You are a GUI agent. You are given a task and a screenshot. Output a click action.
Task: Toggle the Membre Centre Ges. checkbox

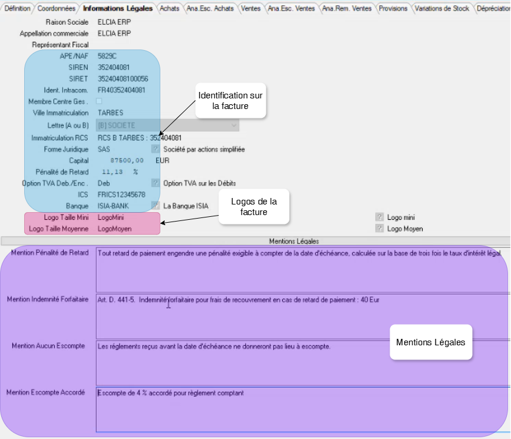point(99,101)
